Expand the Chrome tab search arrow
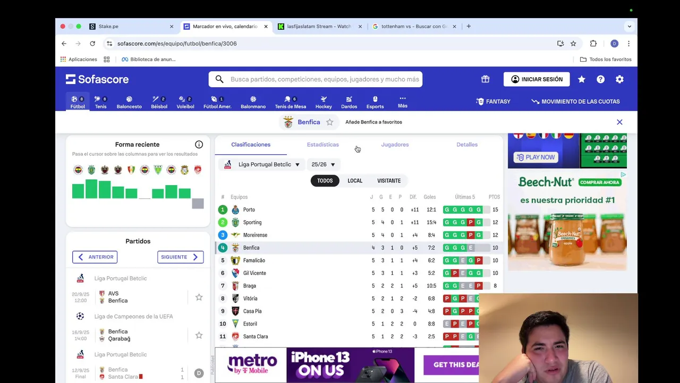Image resolution: width=680 pixels, height=383 pixels. 630,26
